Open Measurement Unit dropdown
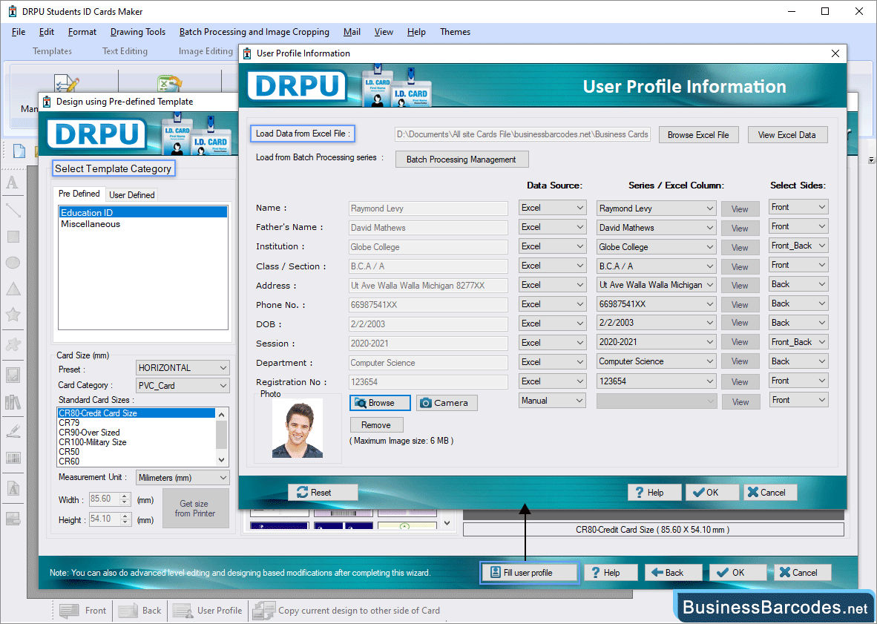 click(183, 478)
